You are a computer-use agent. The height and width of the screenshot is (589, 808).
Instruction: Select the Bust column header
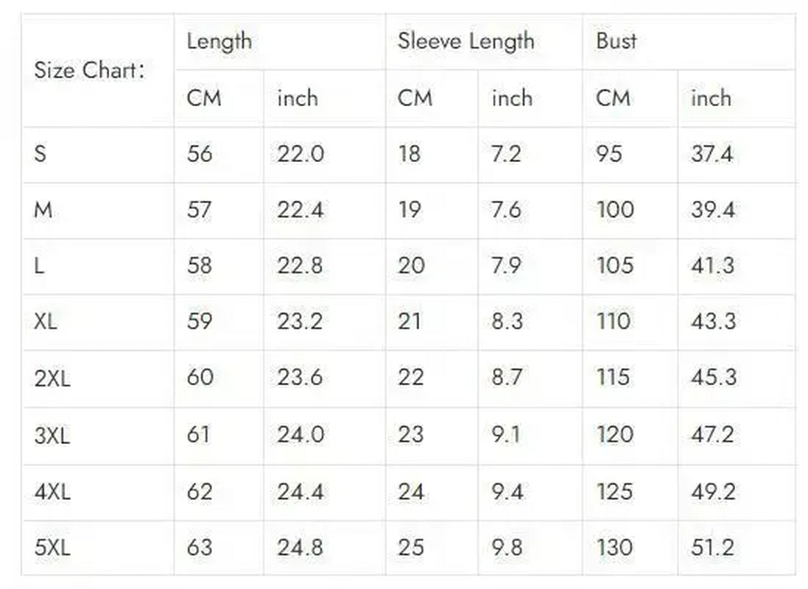coord(616,41)
